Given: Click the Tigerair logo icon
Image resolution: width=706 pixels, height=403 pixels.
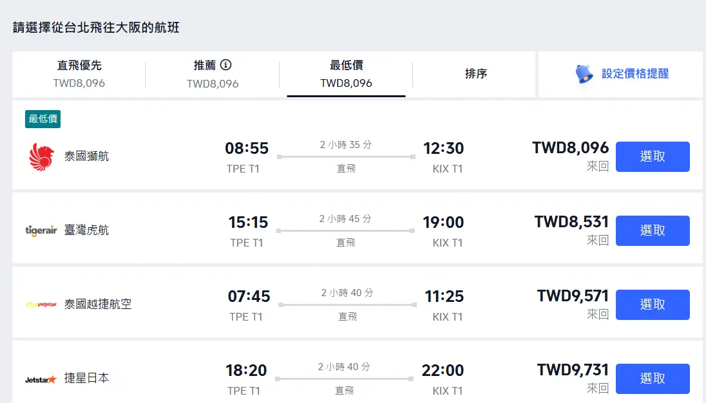Looking at the screenshot, I should click(x=41, y=230).
